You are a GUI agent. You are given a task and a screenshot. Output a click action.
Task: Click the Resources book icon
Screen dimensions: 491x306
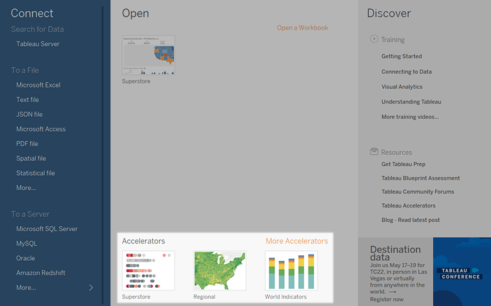tap(374, 152)
